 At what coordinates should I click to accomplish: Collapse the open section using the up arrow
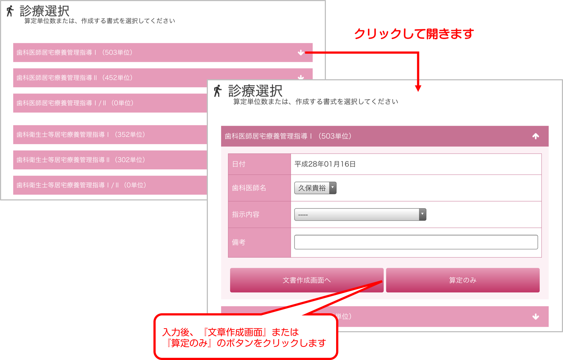coord(536,136)
